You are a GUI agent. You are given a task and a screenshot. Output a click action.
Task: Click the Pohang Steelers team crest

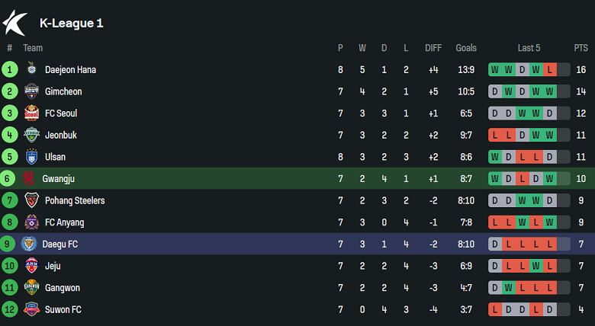pyautogui.click(x=31, y=201)
